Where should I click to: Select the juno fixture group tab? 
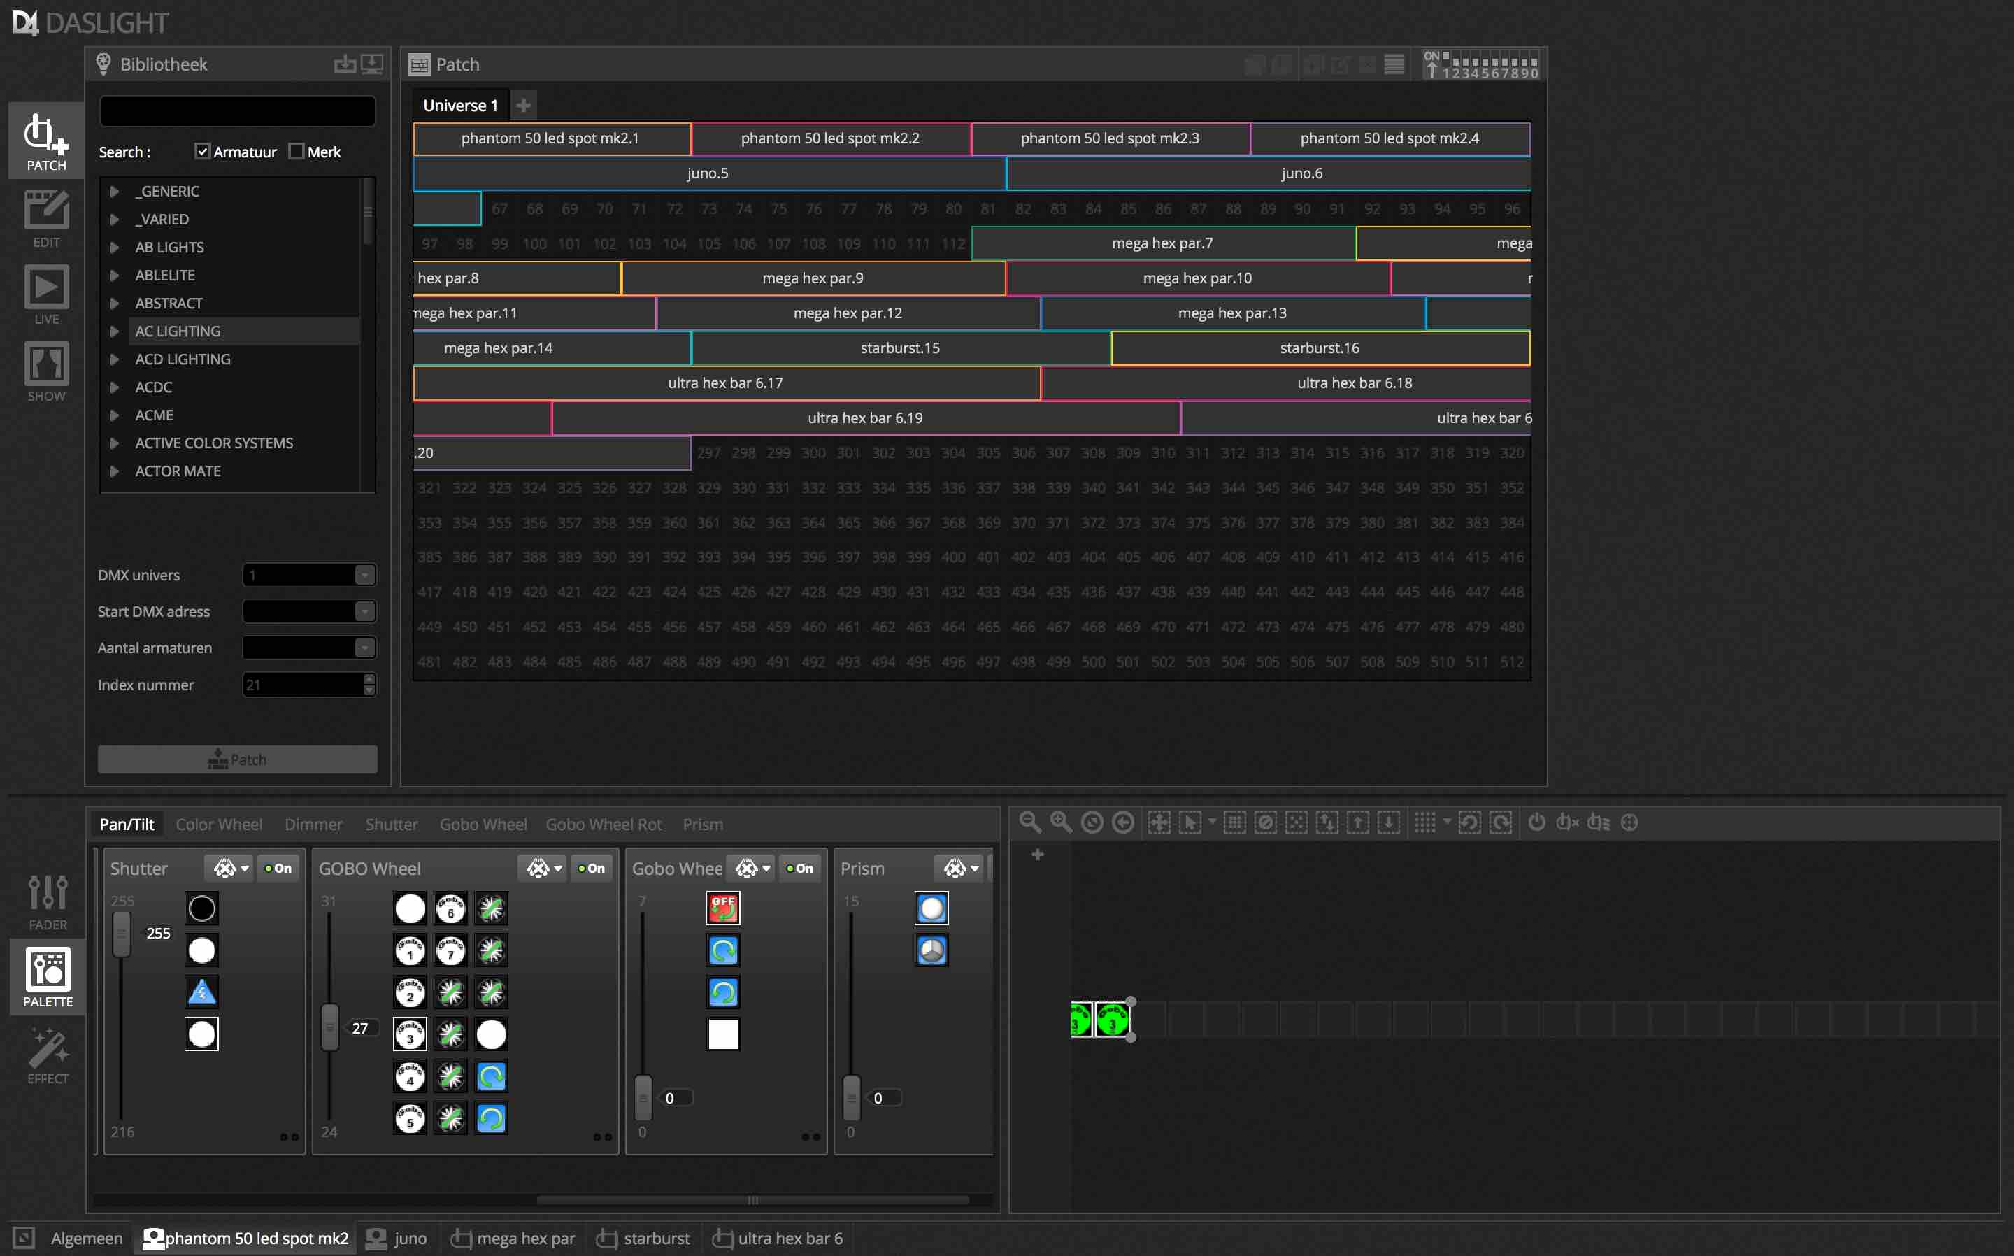(397, 1238)
